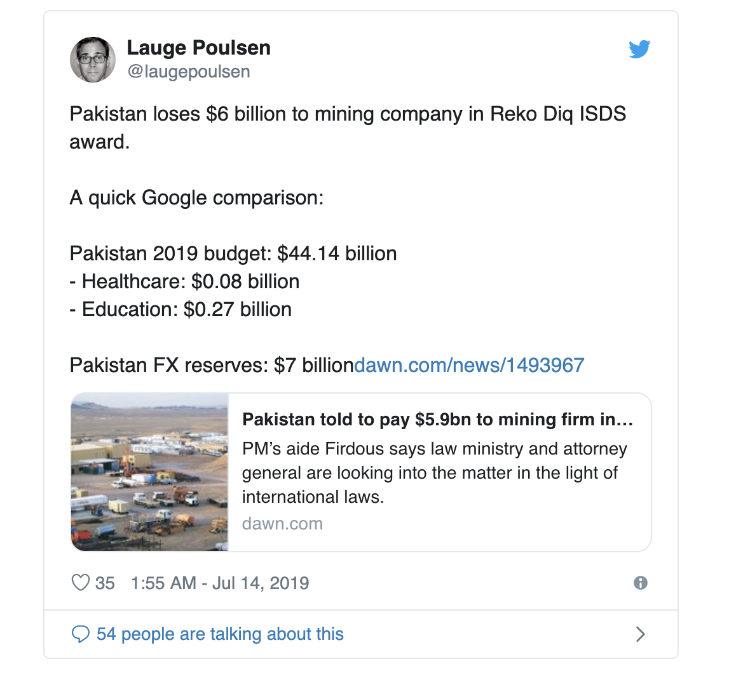Open the @laugepoulsen handle

189,72
